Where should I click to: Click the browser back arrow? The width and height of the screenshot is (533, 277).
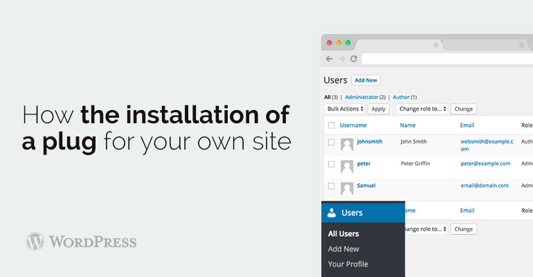tap(329, 59)
